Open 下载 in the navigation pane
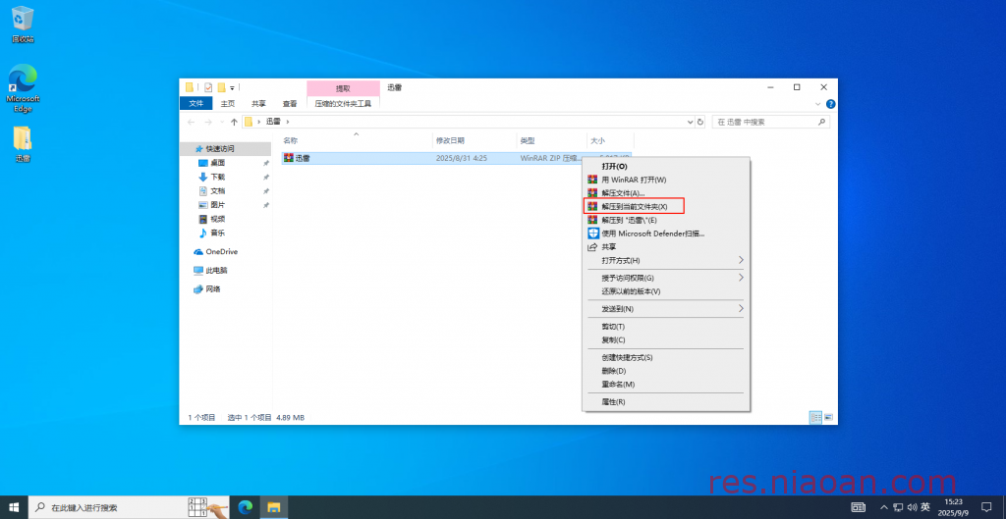The height and width of the screenshot is (519, 1006). 218,177
